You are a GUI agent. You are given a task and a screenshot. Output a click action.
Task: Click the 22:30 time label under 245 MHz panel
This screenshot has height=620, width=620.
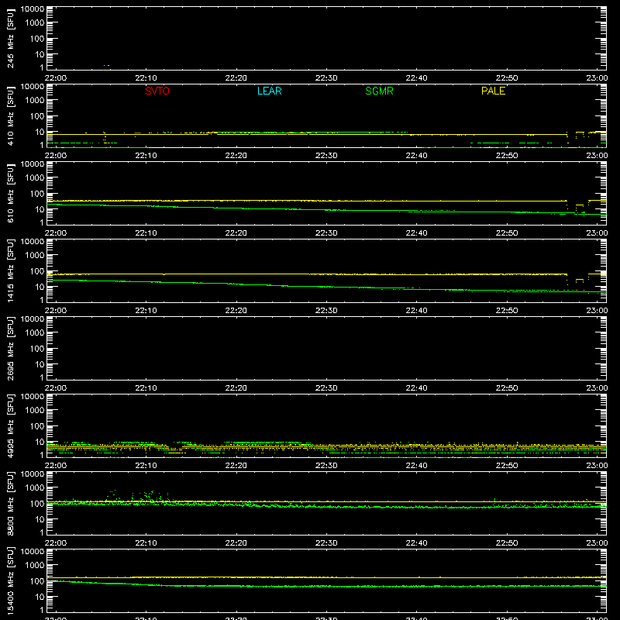326,78
